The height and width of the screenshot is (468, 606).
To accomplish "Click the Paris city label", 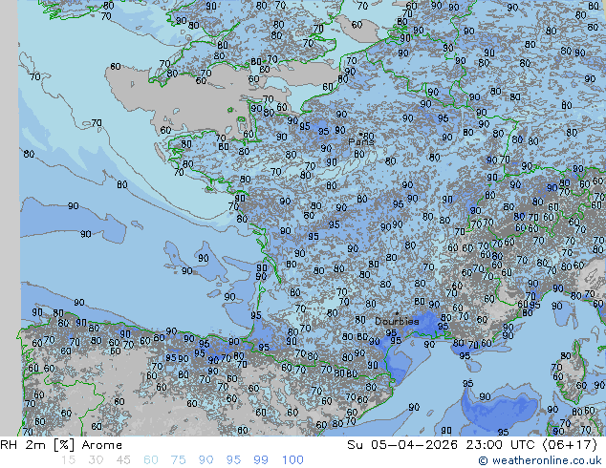I will pyautogui.click(x=360, y=142).
